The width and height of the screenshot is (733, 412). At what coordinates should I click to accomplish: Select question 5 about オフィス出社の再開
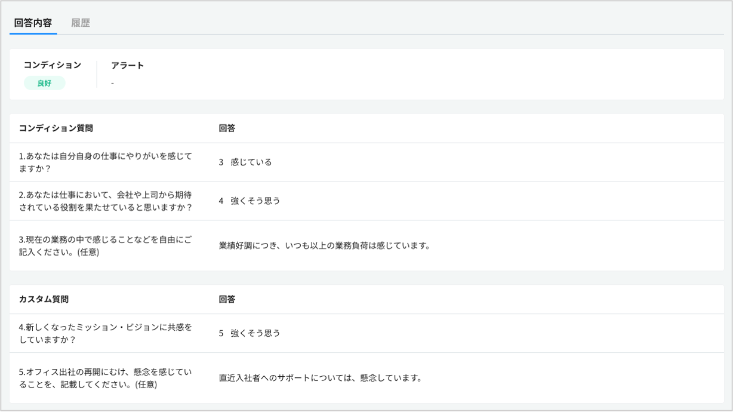(x=105, y=378)
